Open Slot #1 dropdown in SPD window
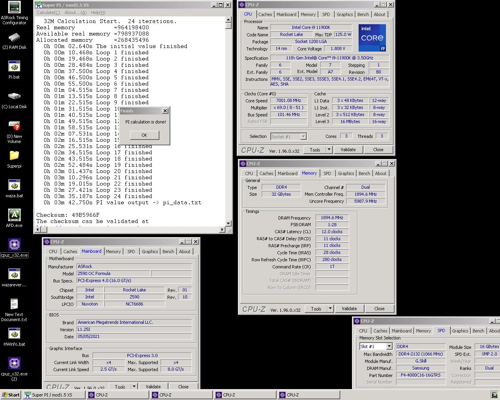The height and width of the screenshot is (400, 500). (389, 346)
